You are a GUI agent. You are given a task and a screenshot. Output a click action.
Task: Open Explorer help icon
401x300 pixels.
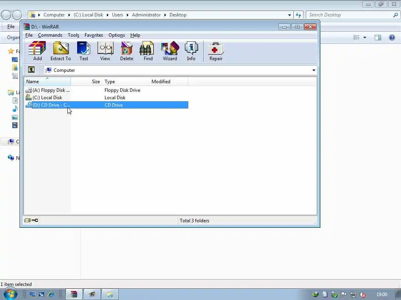tap(392, 37)
